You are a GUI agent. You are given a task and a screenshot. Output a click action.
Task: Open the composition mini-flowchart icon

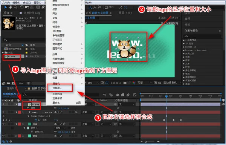click(104, 95)
